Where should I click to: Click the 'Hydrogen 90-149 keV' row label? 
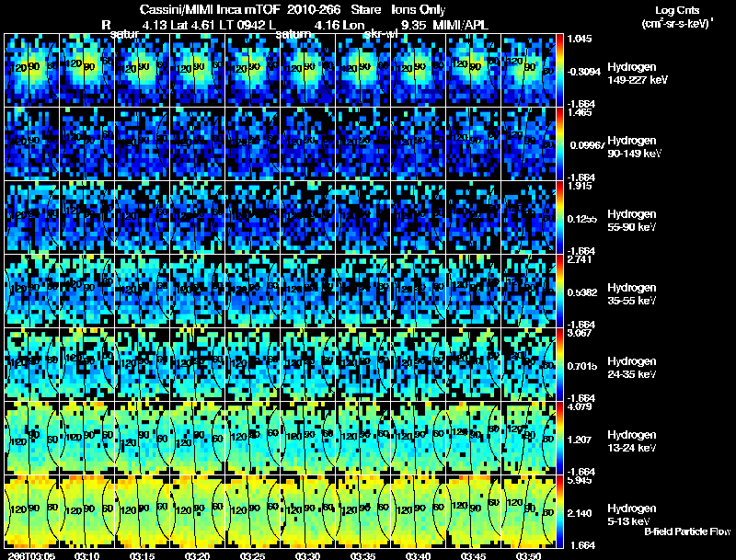[635, 147]
